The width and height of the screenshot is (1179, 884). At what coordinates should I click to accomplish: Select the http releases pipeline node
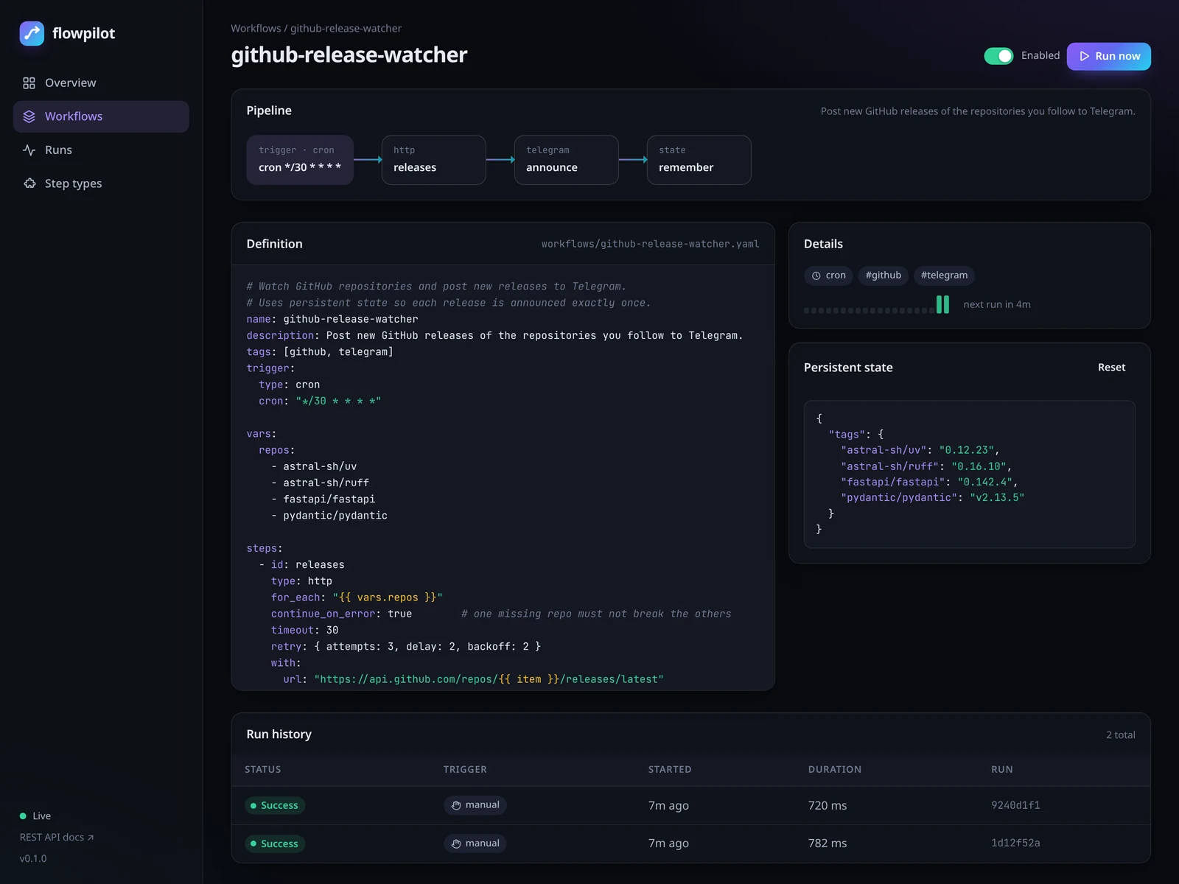[x=434, y=160]
